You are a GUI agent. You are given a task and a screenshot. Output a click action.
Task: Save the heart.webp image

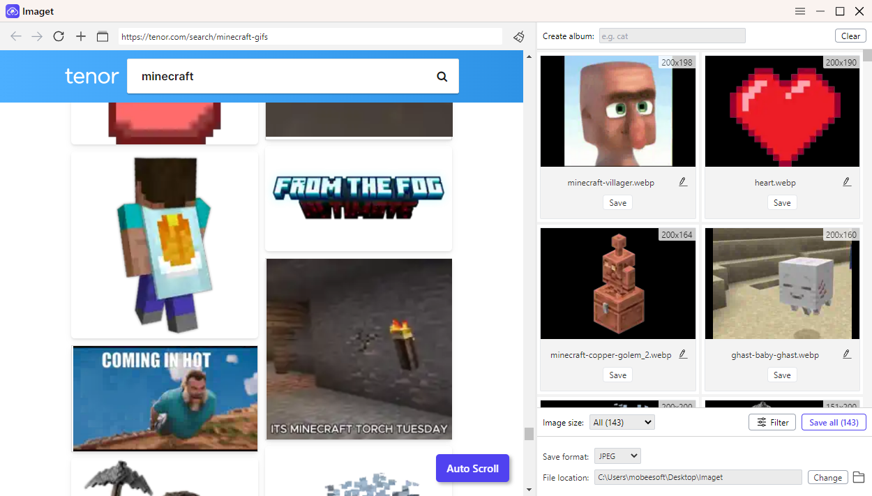(781, 202)
